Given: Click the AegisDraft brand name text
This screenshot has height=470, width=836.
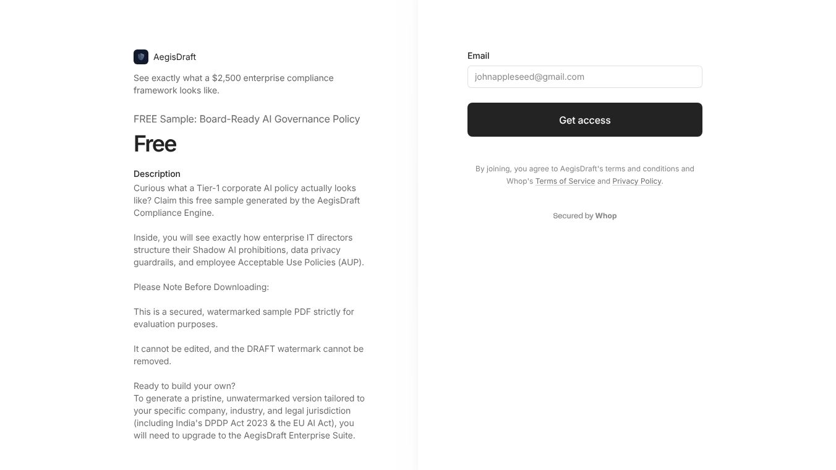Looking at the screenshot, I should 174,57.
